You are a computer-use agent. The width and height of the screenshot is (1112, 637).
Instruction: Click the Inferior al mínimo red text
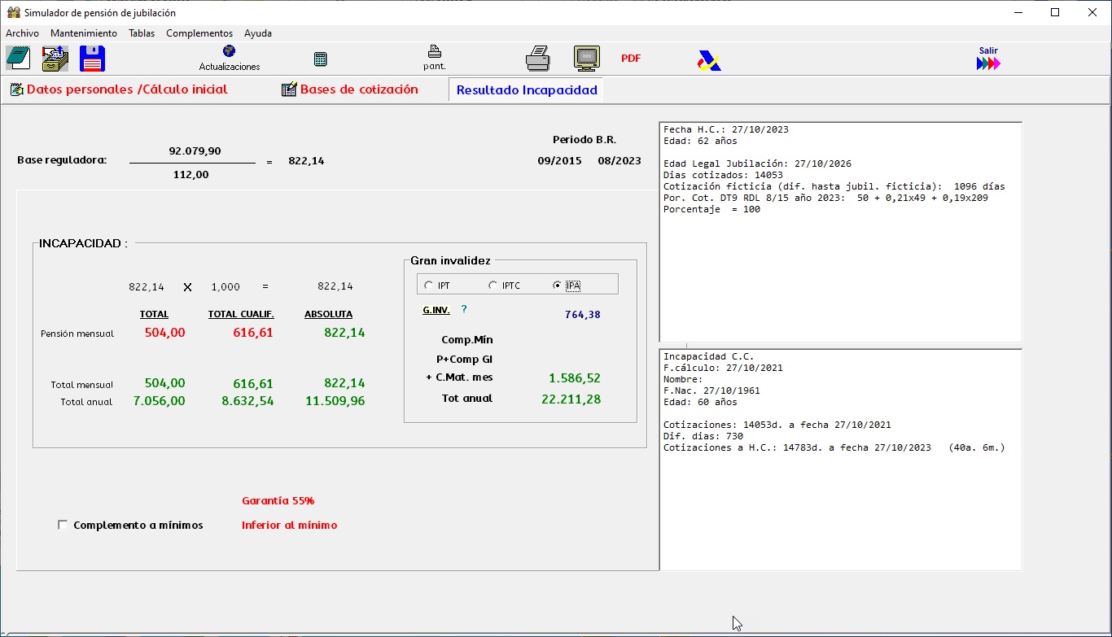pos(289,525)
